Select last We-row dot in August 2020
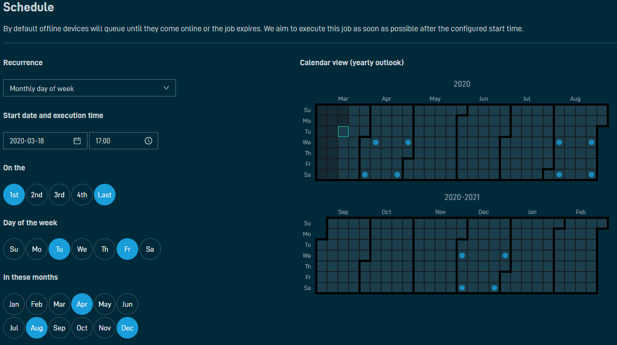The width and height of the screenshot is (617, 345). point(592,142)
